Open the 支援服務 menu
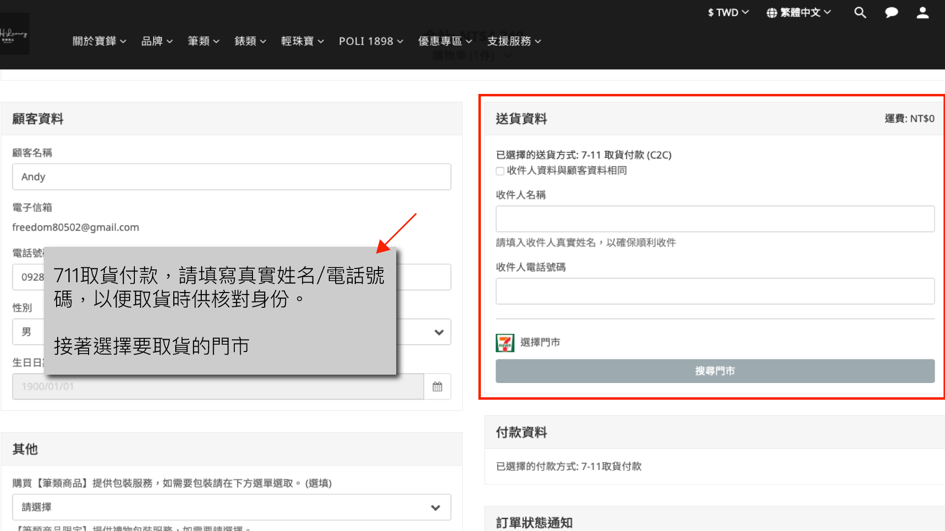This screenshot has height=531, width=945. pos(514,41)
